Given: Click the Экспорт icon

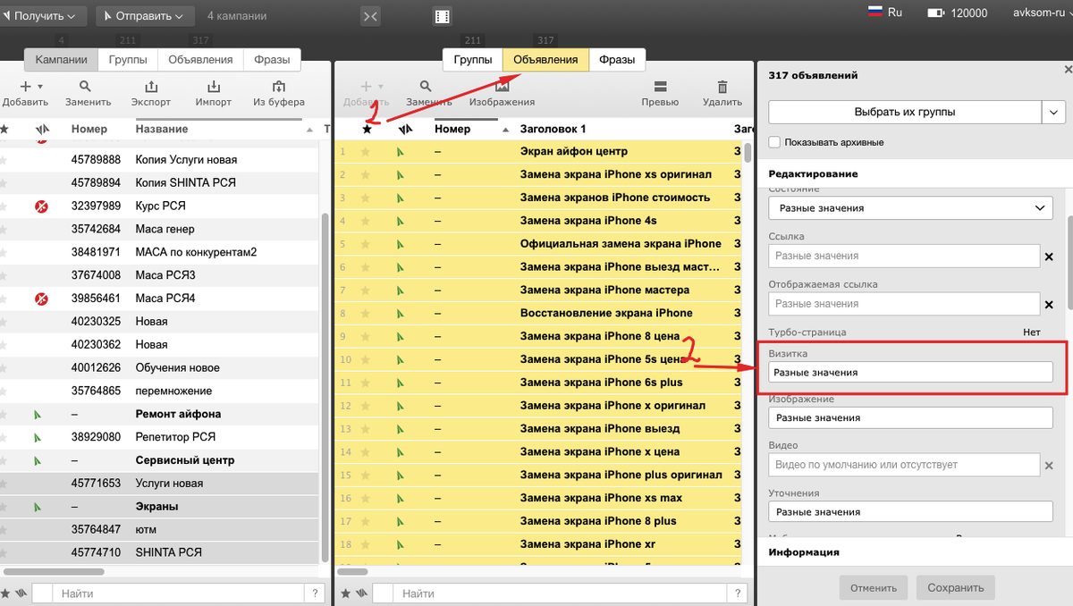Looking at the screenshot, I should coord(151,87).
